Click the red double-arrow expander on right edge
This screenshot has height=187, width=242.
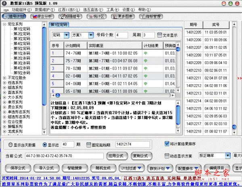(239, 78)
